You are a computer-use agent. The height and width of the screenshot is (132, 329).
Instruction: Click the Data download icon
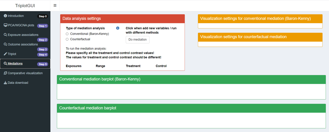5,83
